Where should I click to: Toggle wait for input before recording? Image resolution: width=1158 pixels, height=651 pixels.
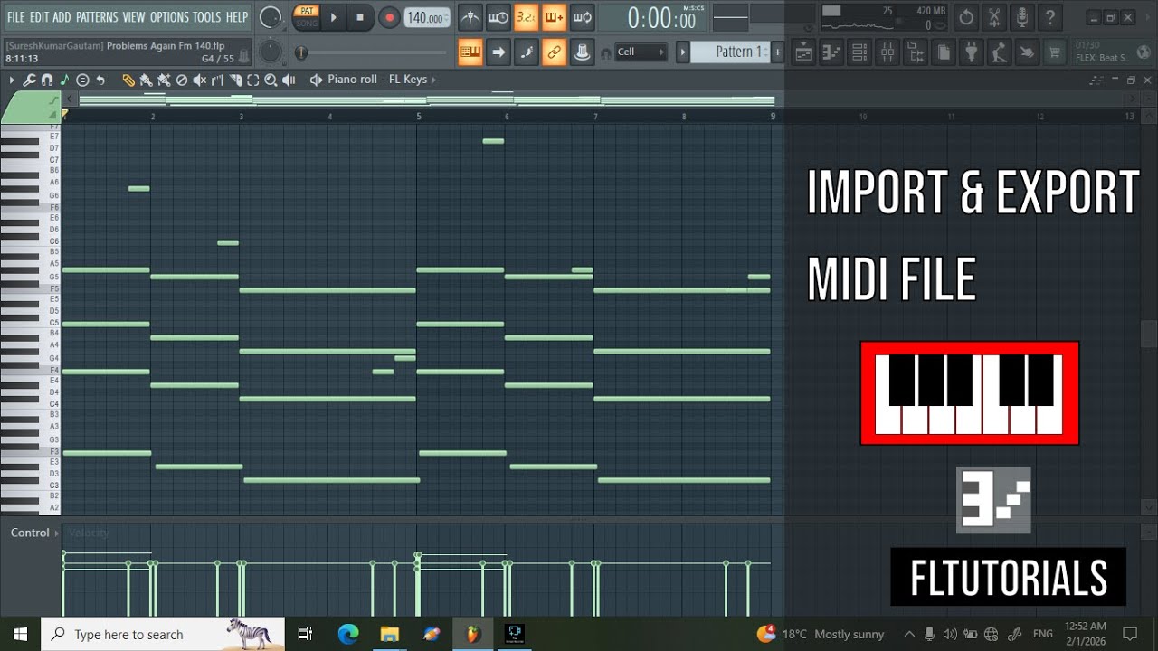[x=498, y=17]
